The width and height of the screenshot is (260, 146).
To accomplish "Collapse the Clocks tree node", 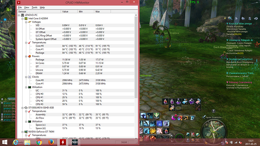I will click(x=26, y=77).
